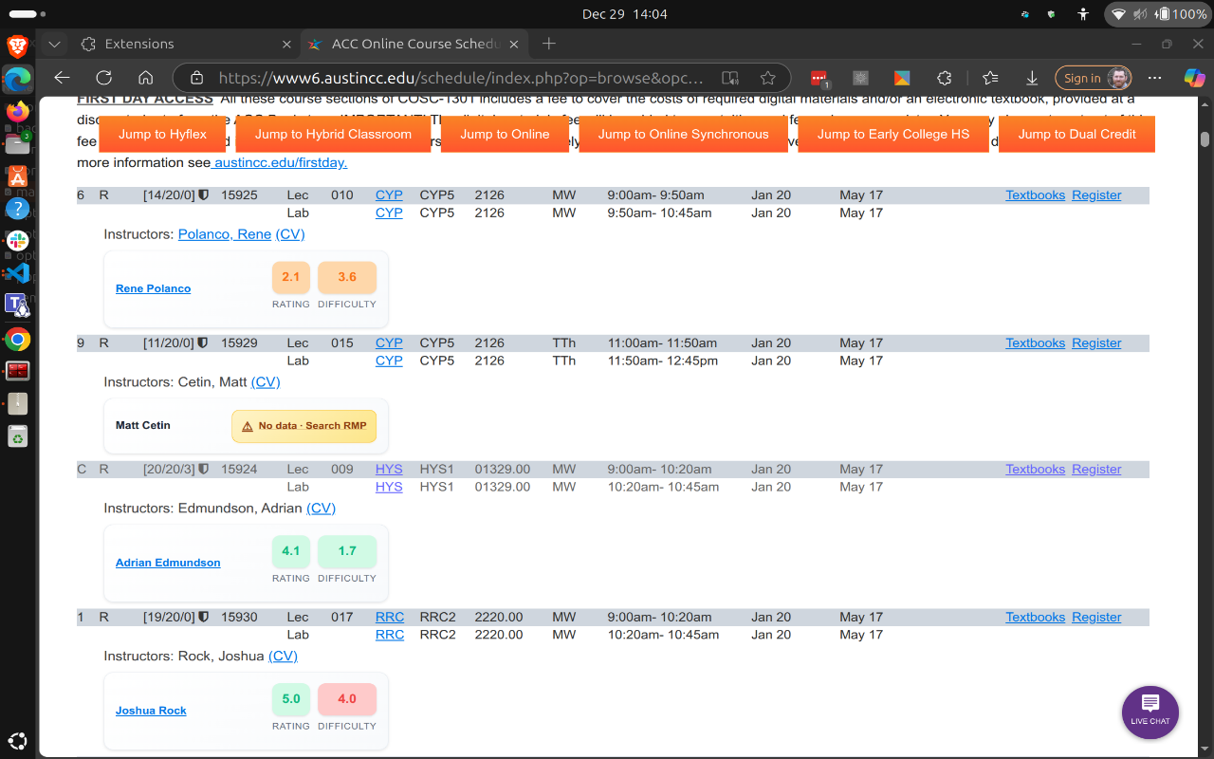1214x759 pixels.
Task: Open the Copilot sidebar
Action: pos(1194,78)
